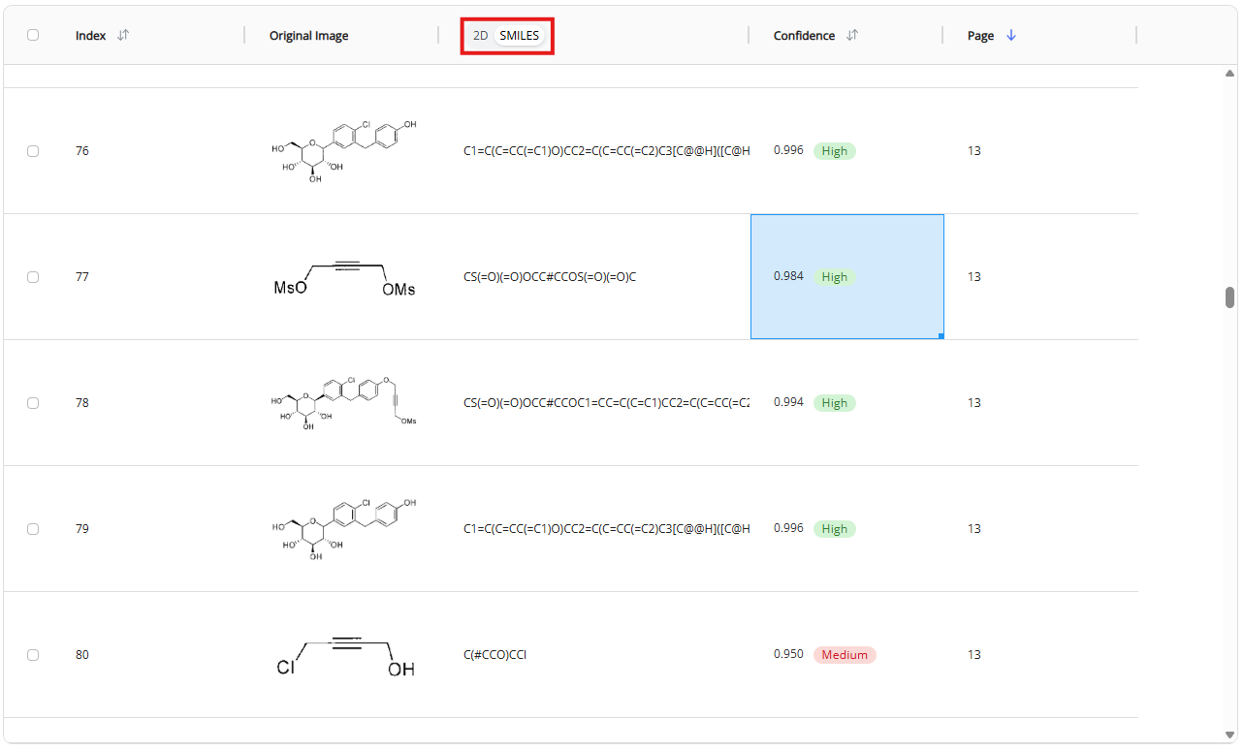Viewport: 1244px width, 750px height.
Task: Click the selected 0.984 confidence cell
Action: tap(846, 277)
